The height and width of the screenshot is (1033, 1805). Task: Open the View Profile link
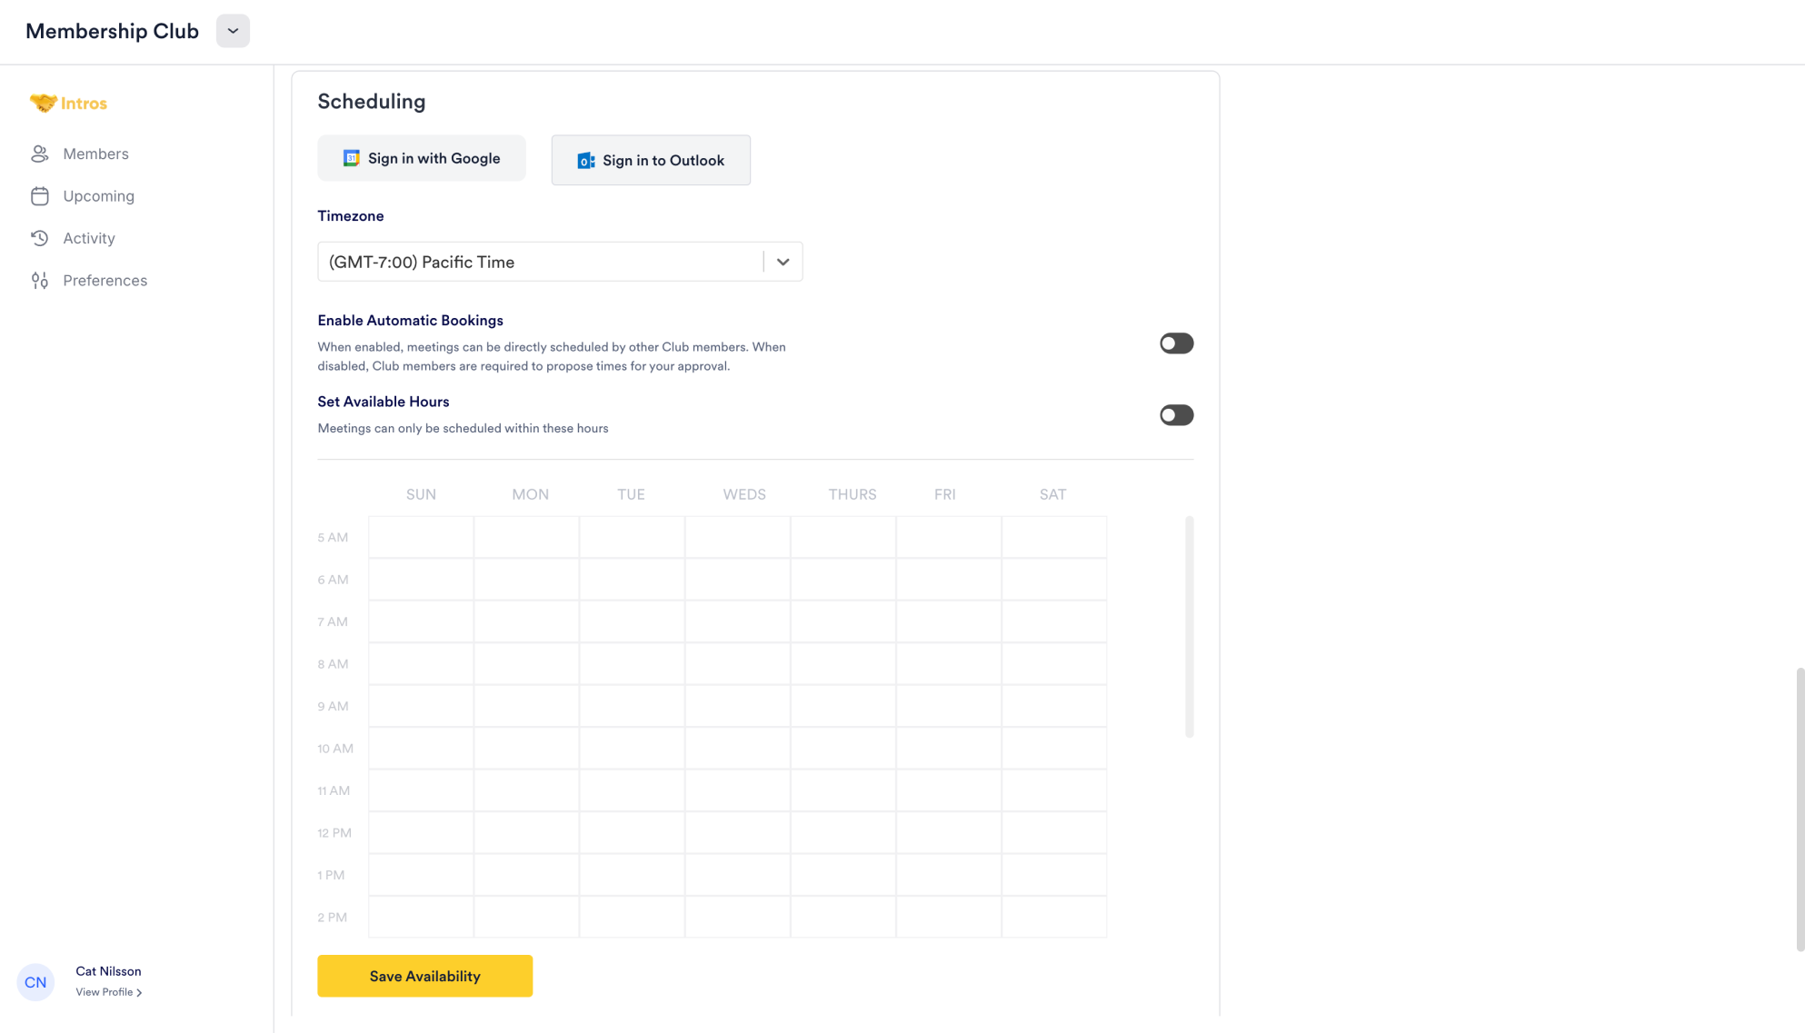coord(108,992)
